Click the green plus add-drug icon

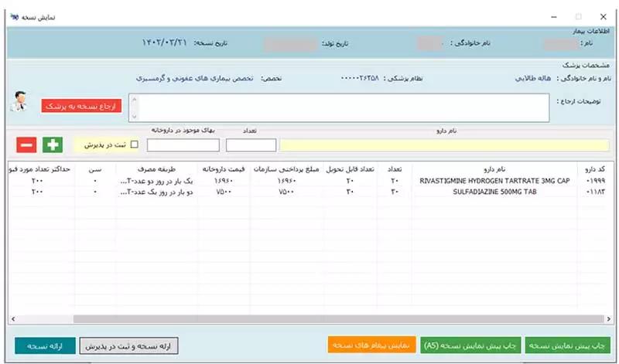53,145
